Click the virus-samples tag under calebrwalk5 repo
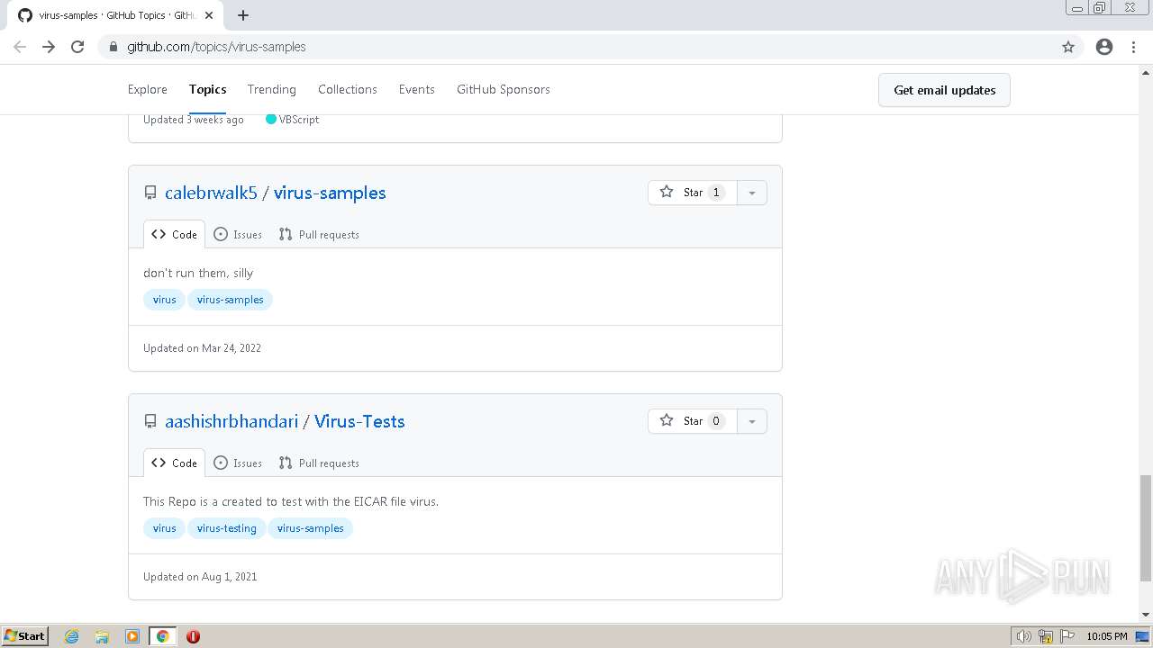Viewport: 1153px width, 648px height. pos(231,300)
